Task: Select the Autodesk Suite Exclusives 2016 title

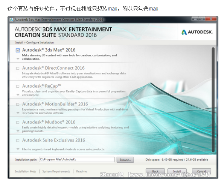Action: 53,140
